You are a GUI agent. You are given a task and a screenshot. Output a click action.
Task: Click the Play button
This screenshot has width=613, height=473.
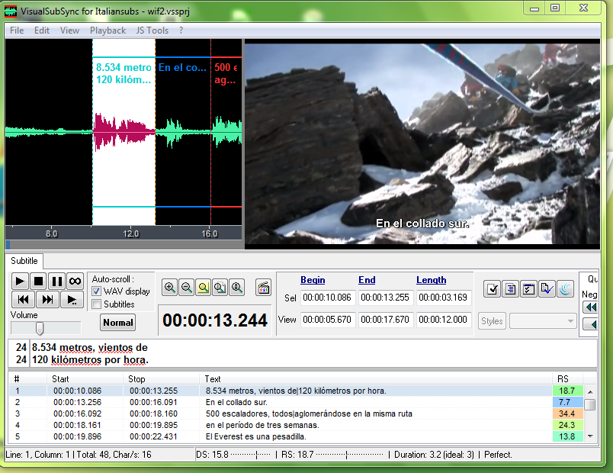[21, 282]
